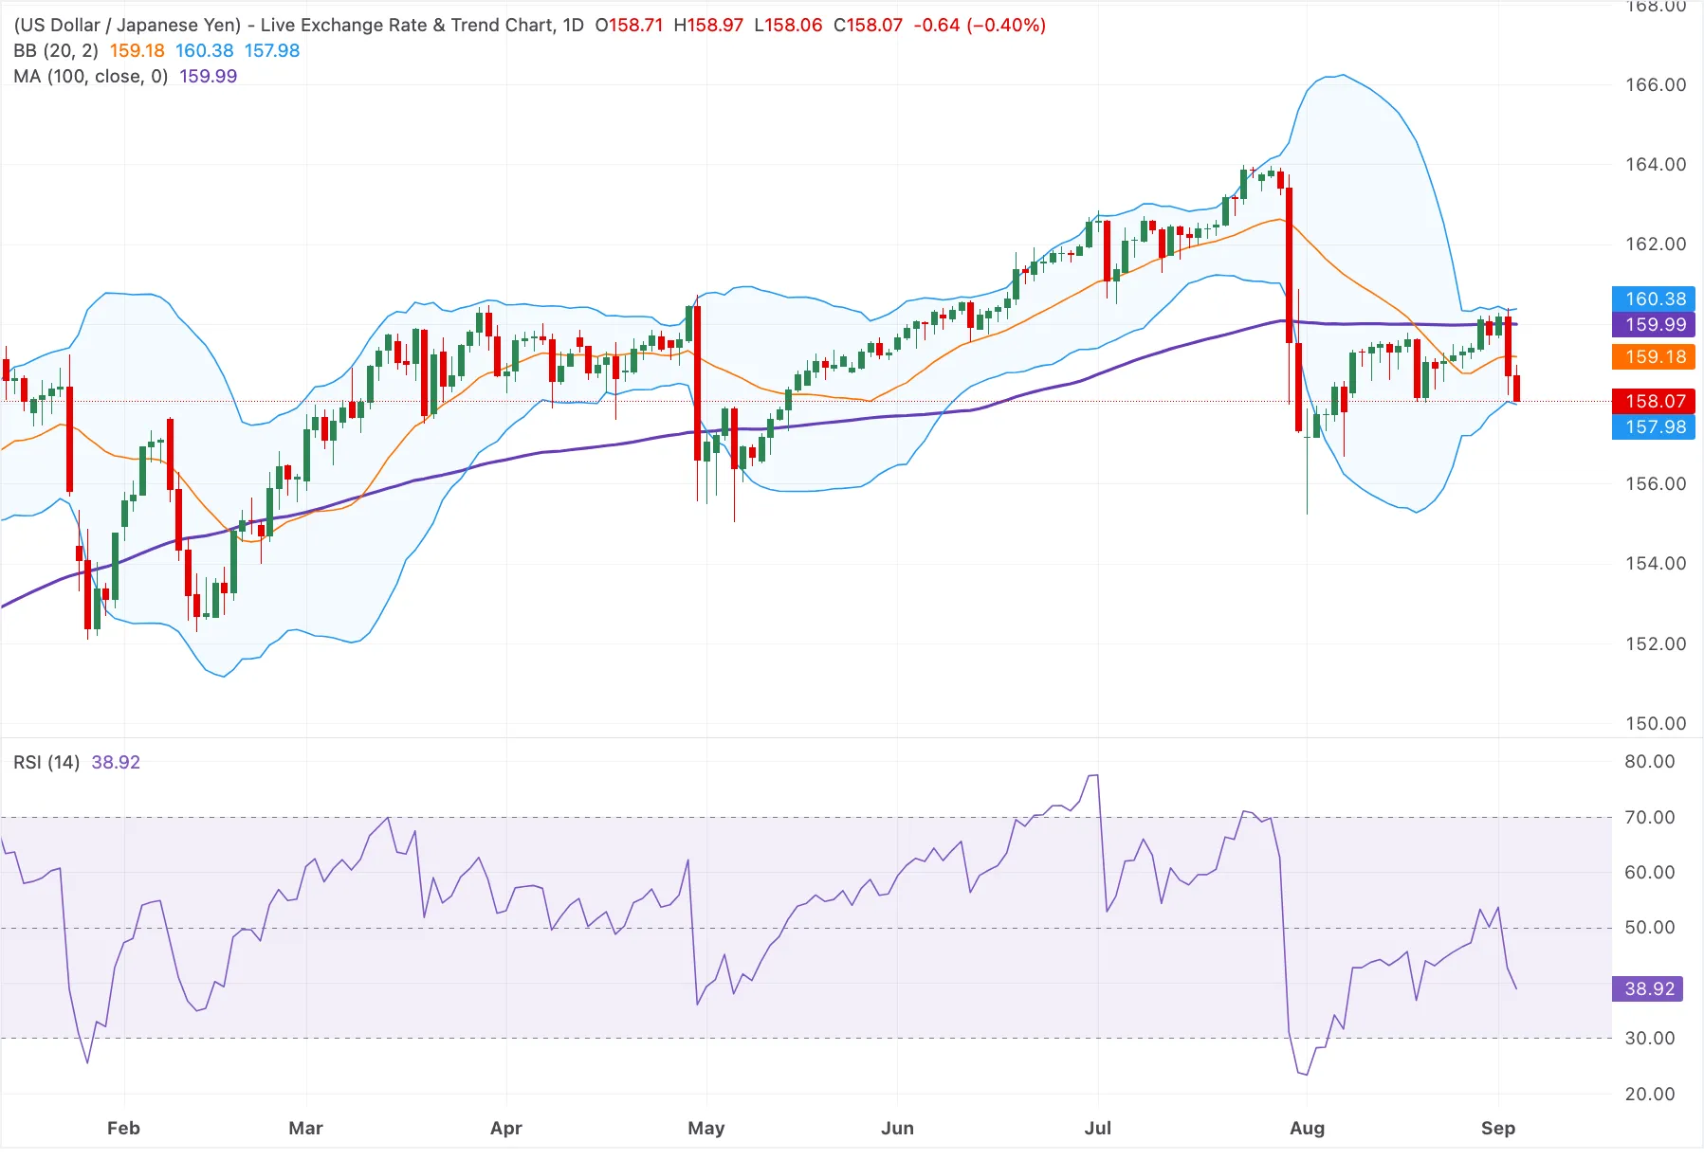Click the Aug label on time axis
Image resolution: width=1704 pixels, height=1159 pixels.
1308,1128
